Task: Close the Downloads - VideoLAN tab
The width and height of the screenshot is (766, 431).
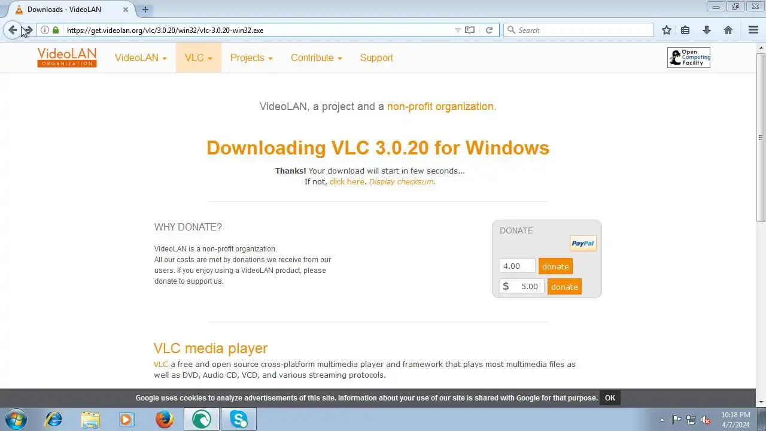Action: (x=125, y=10)
